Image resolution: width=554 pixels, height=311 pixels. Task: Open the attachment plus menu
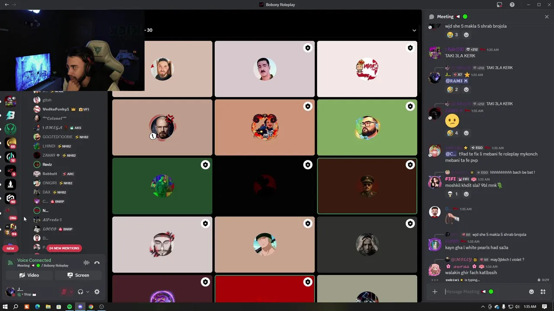pyautogui.click(x=435, y=292)
